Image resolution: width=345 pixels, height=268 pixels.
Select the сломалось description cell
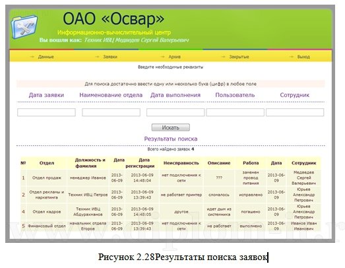pyautogui.click(x=219, y=195)
